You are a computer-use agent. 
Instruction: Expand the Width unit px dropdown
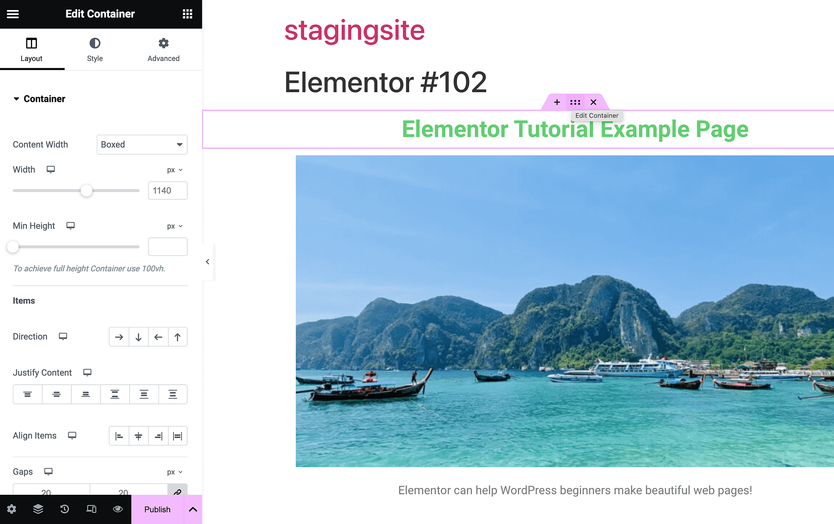[175, 170]
